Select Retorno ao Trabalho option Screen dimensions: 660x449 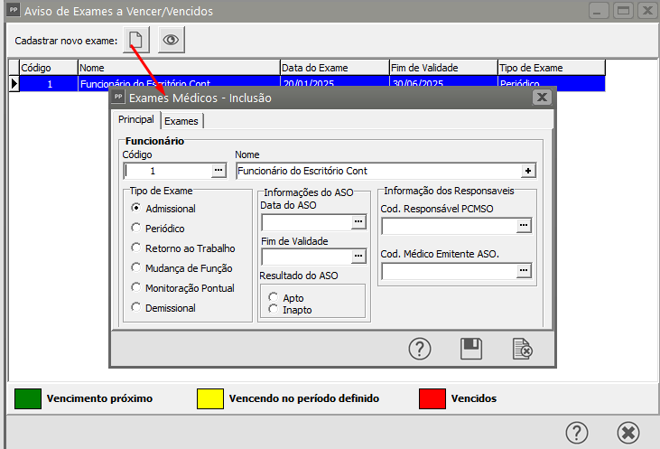click(x=136, y=248)
